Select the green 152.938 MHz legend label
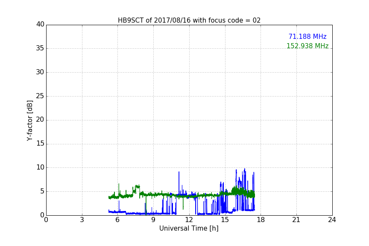369x246 pixels. pos(307,46)
